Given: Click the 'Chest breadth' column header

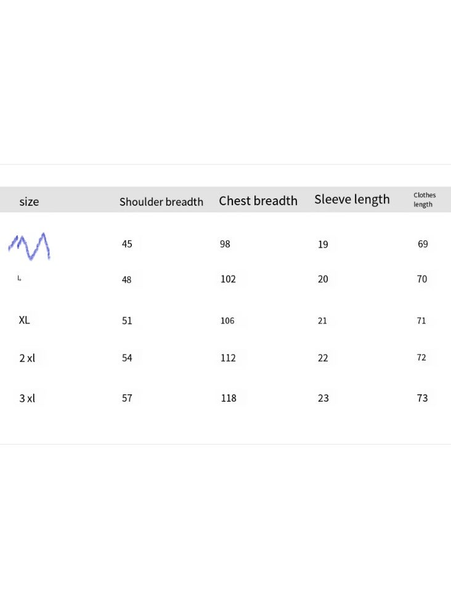Looking at the screenshot, I should coord(258,201).
